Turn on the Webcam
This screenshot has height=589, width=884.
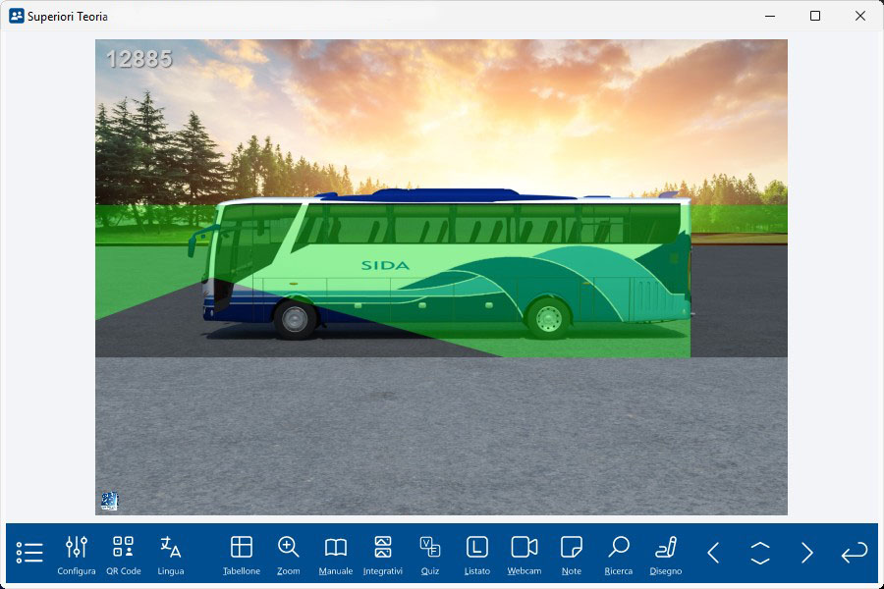[x=525, y=555]
